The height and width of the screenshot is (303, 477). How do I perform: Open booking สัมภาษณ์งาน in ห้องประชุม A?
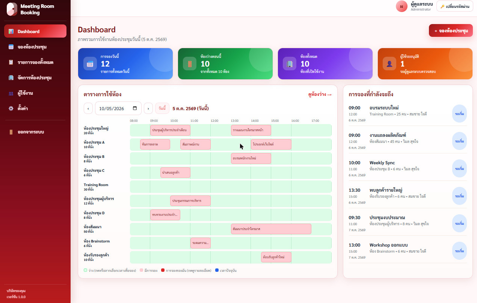[195, 144]
